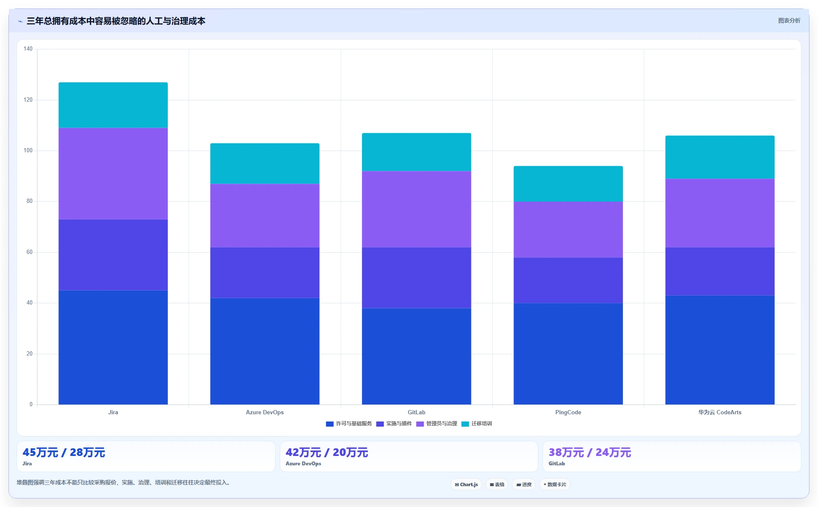Click the GitLab blue base segment

pos(416,356)
